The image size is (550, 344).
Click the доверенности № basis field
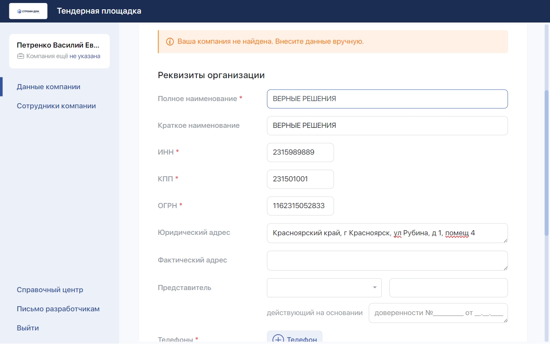coord(438,313)
